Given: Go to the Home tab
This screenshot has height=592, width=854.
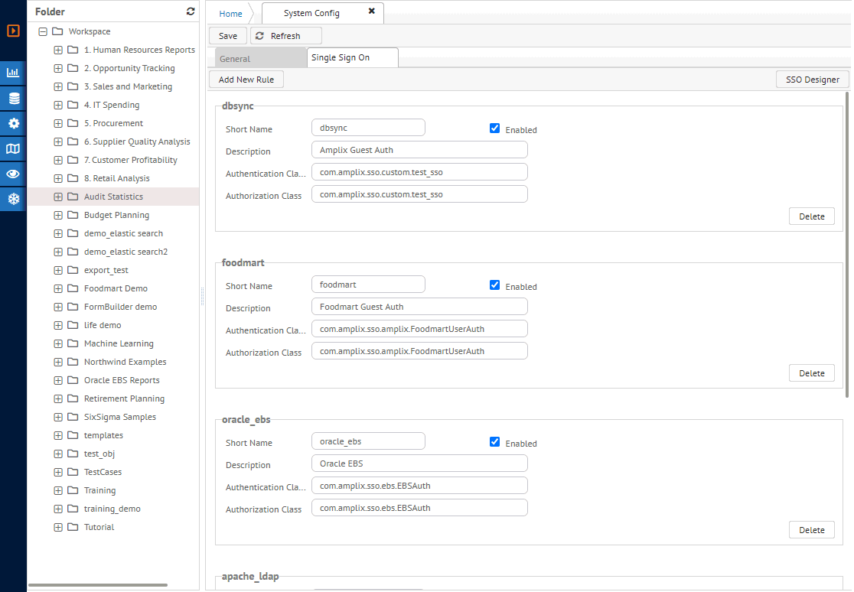Looking at the screenshot, I should pos(230,14).
